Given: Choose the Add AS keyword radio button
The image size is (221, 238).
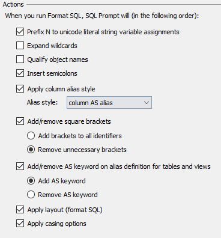Looking at the screenshot, I should 31,181.
